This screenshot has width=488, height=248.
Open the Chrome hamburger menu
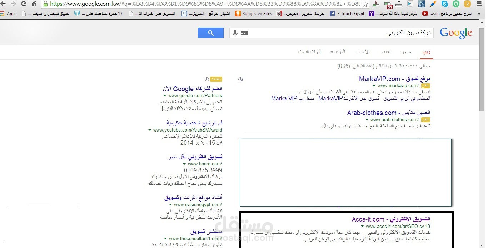tap(479, 4)
